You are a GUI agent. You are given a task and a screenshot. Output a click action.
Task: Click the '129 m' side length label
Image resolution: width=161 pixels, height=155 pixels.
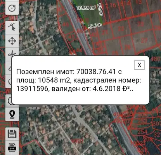[x=100, y=9]
